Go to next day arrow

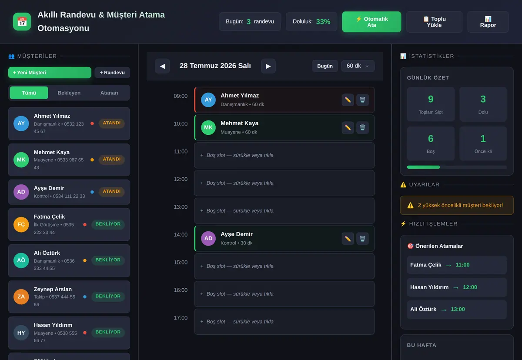tap(268, 66)
